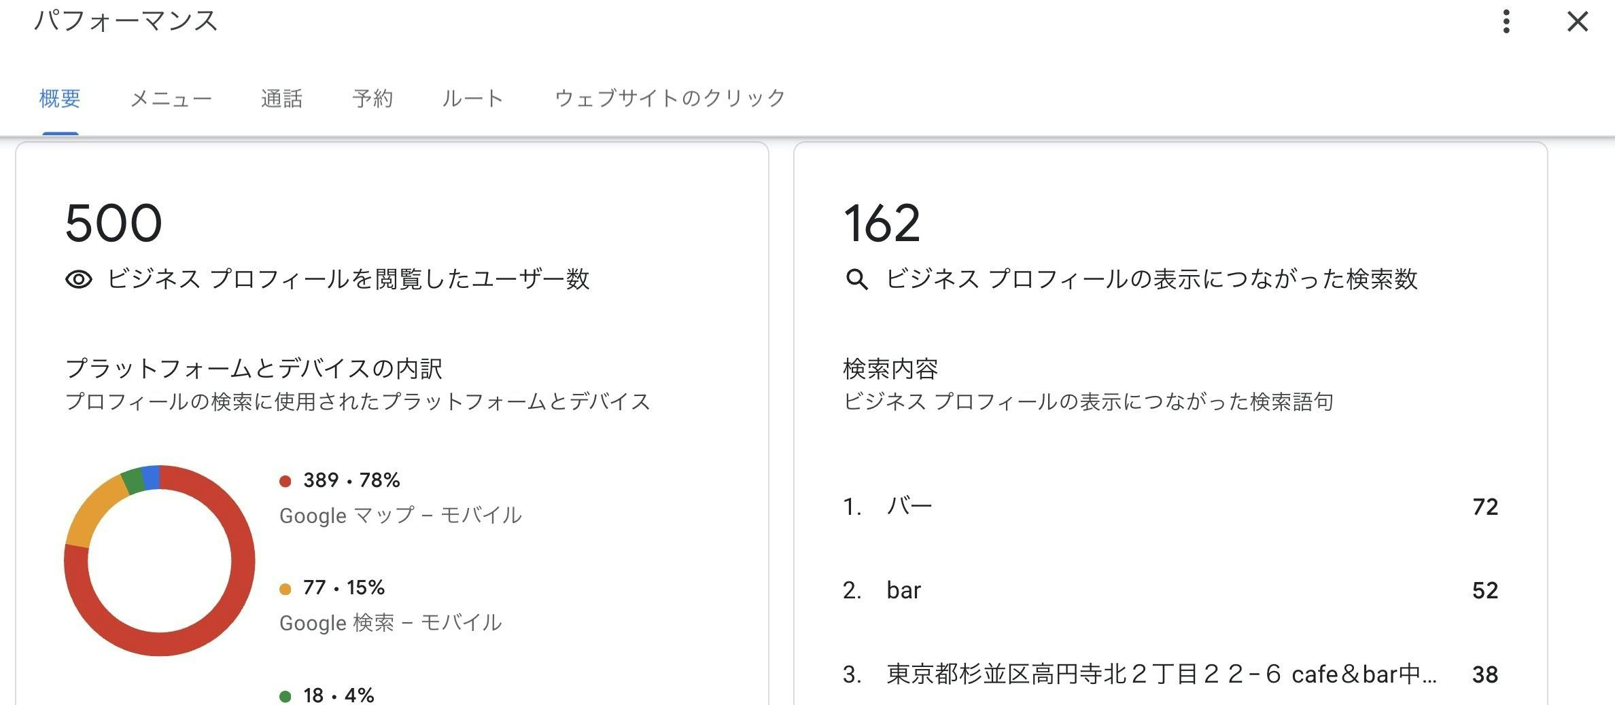Viewport: 1615px width, 705px height.
Task: Go to the 予約 tab
Action: (372, 99)
